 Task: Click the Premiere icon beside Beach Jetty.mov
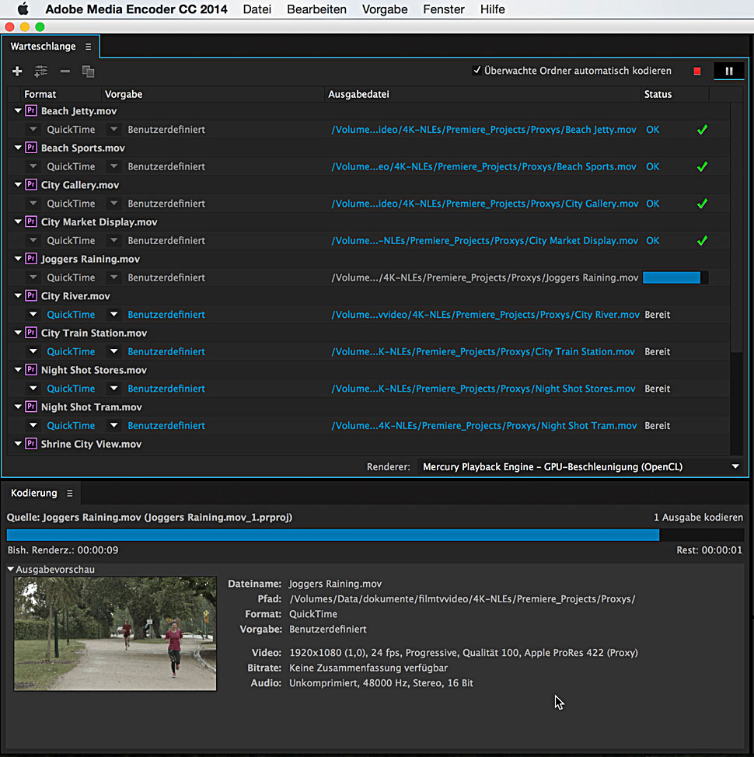point(31,110)
